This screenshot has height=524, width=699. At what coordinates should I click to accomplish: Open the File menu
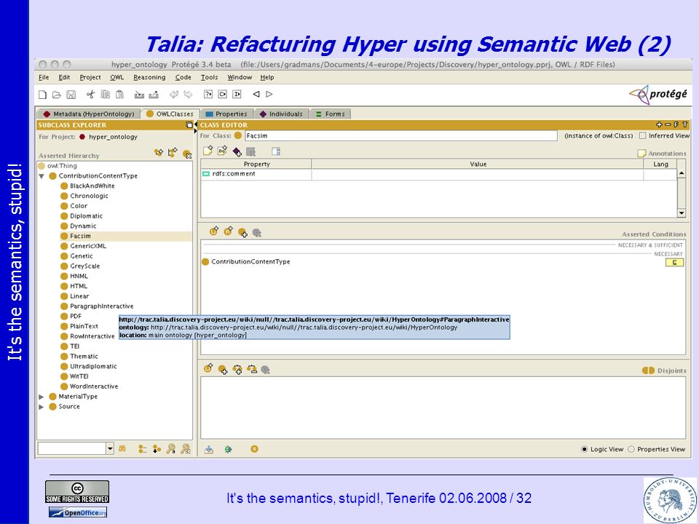coord(44,78)
